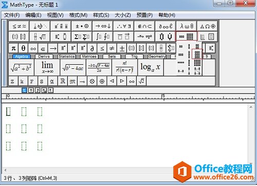Screen dimensions: 257x186
Task: Expand the arrow symbols palette (→⇔↓)
Action: click(103, 26)
